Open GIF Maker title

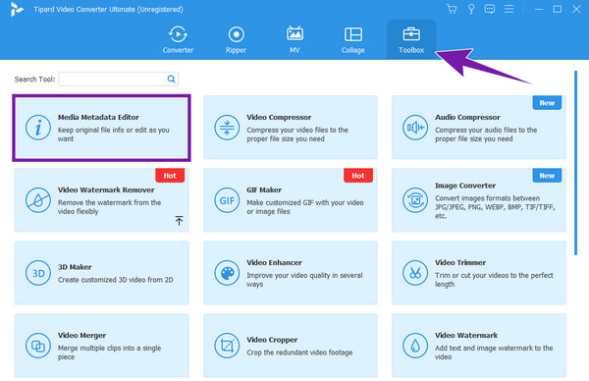tap(264, 190)
